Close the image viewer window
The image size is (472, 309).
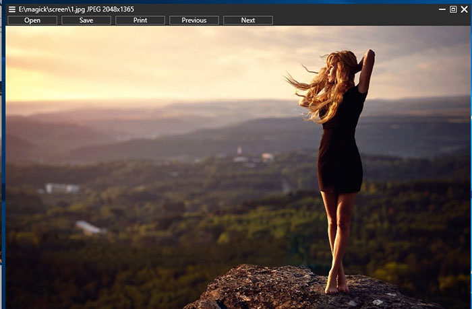pos(464,9)
